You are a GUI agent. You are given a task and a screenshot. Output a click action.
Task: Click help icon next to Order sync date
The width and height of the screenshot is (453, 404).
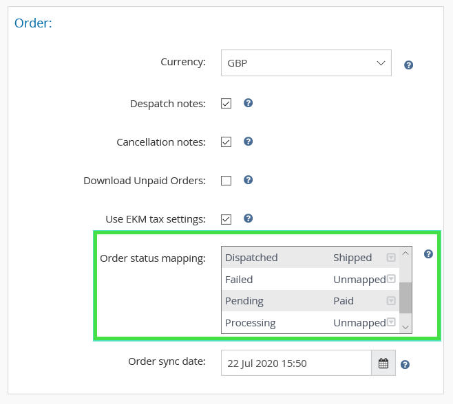click(405, 364)
